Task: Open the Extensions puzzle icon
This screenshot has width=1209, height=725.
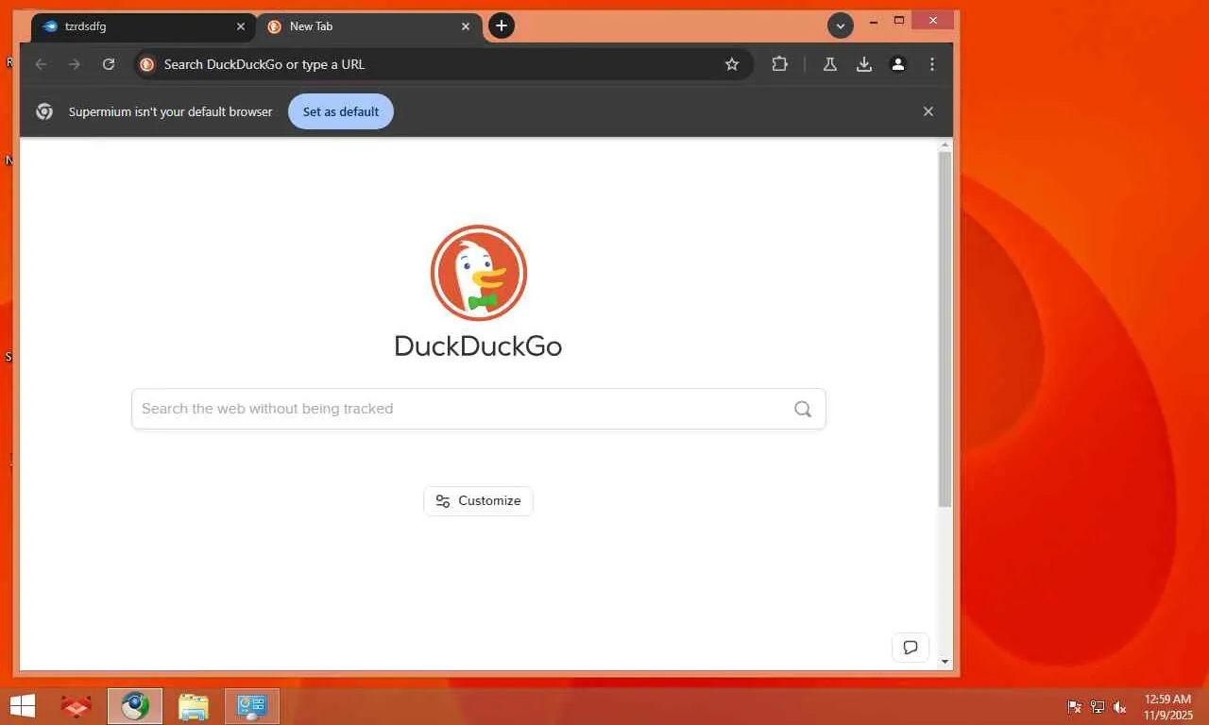Action: 779,64
